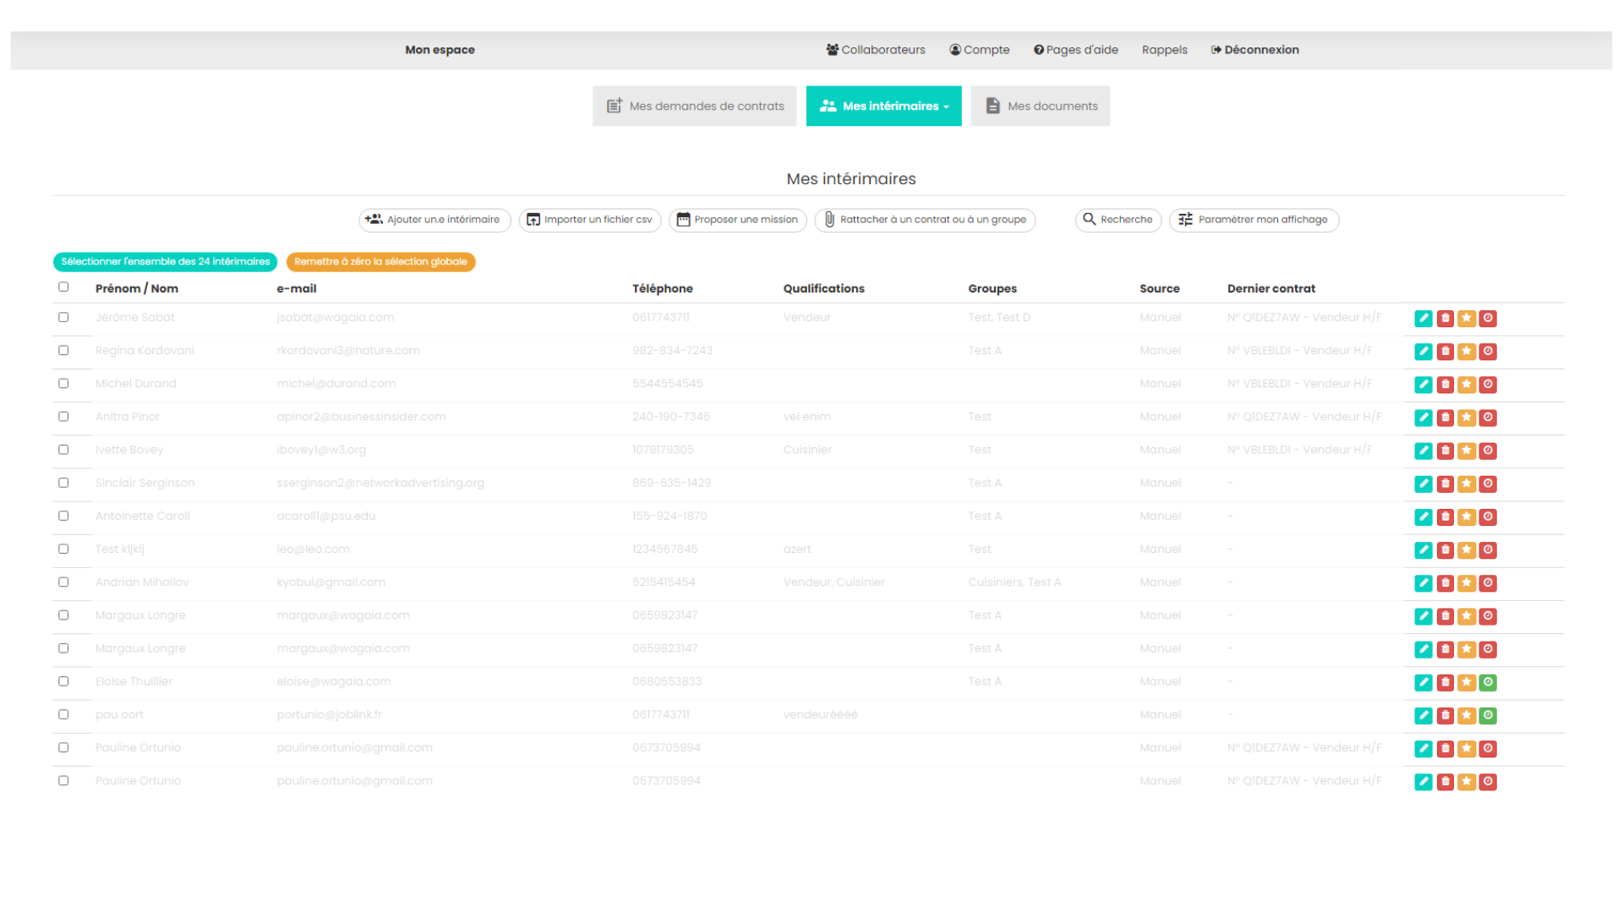Click trash delete icon for Regina Kordovani

pos(1445,352)
